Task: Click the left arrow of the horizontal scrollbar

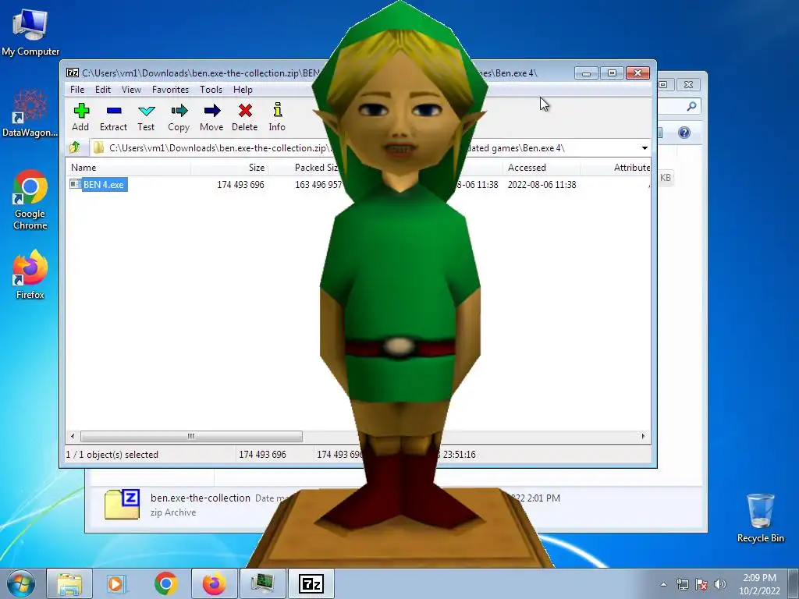Action: [x=73, y=437]
